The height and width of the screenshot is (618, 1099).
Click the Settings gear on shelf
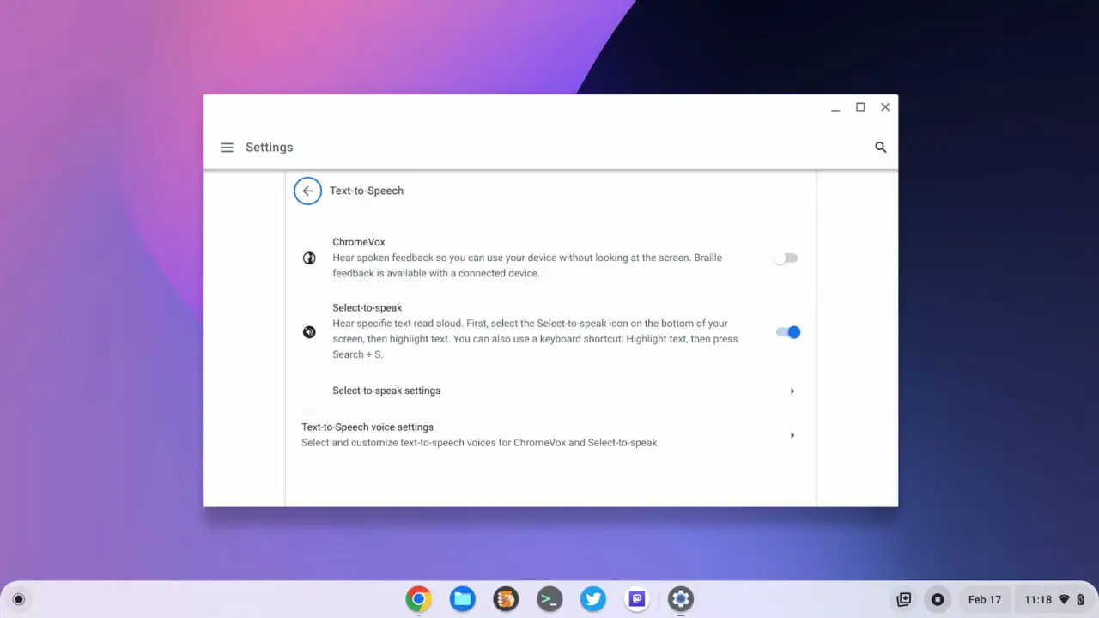click(681, 599)
